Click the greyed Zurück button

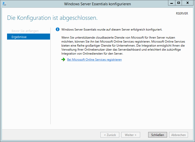click(x=110, y=135)
